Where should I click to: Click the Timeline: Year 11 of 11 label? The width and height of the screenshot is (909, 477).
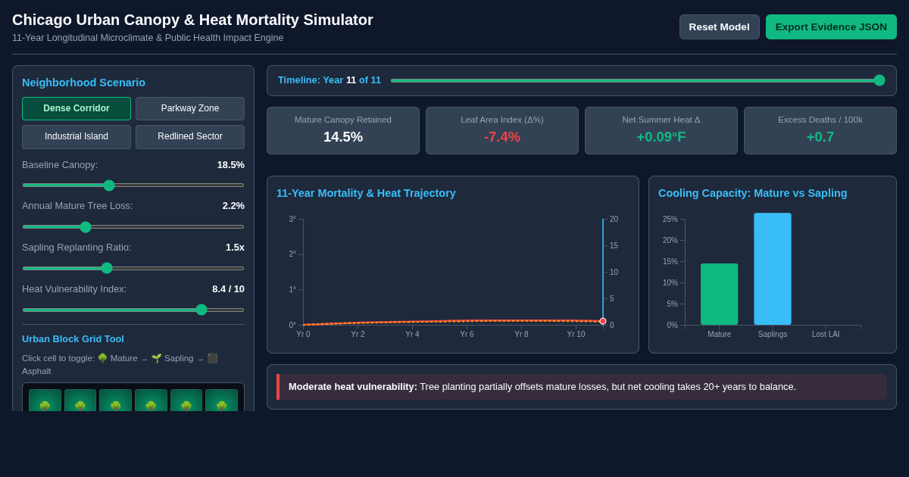click(x=330, y=80)
